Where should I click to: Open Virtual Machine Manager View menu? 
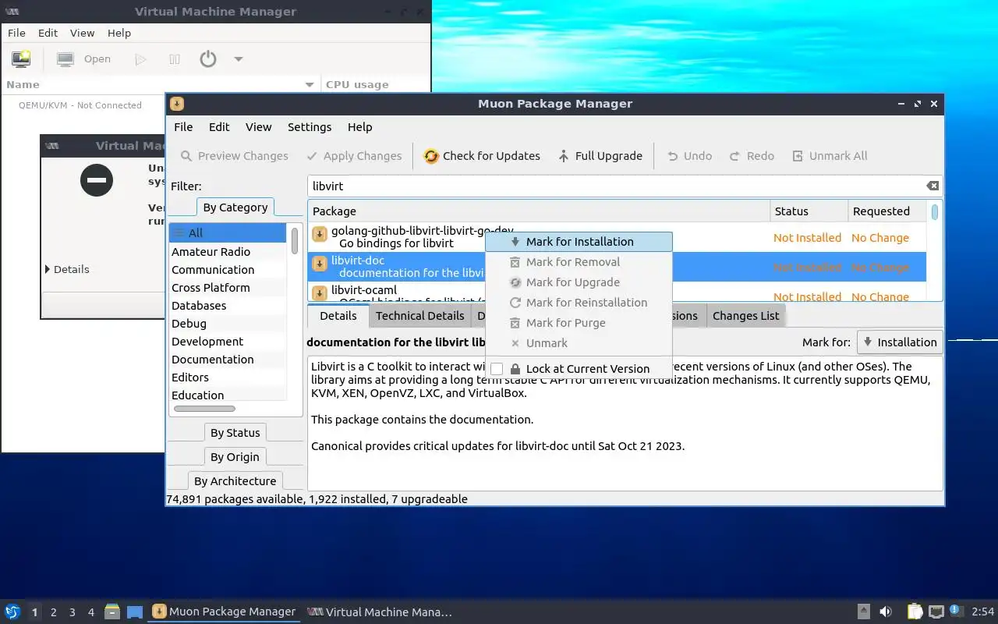coord(82,33)
